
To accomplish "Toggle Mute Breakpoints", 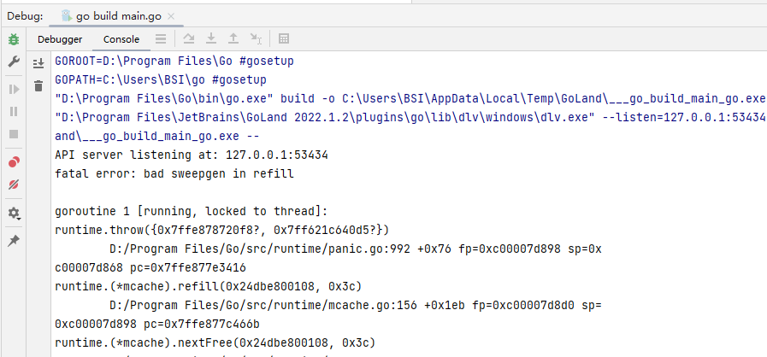I will (14, 184).
